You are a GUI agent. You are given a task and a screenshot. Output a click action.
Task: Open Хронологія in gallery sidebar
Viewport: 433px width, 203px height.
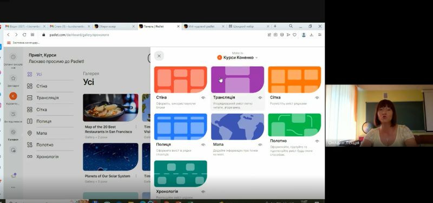pos(48,156)
